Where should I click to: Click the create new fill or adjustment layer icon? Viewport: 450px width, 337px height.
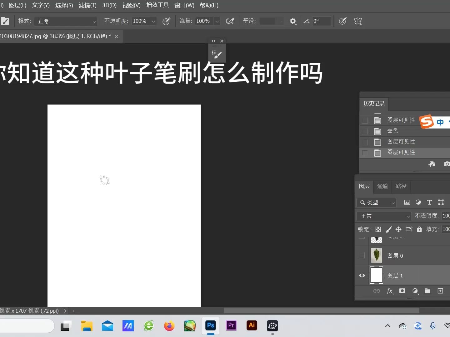(415, 291)
